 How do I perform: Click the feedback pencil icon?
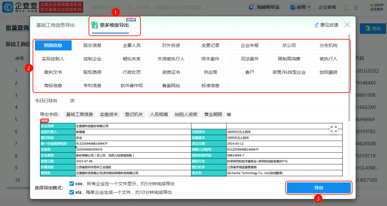pos(317,25)
